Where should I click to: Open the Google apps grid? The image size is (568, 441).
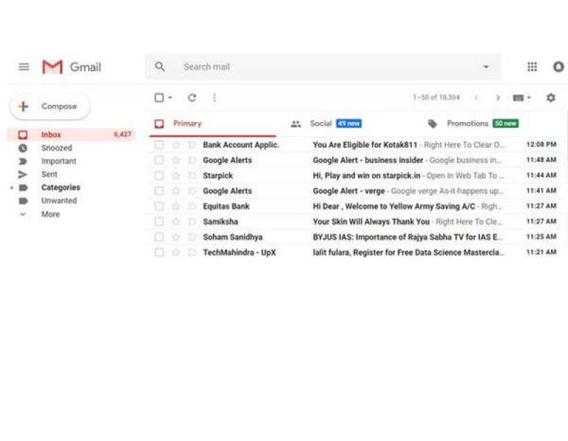coord(532,66)
